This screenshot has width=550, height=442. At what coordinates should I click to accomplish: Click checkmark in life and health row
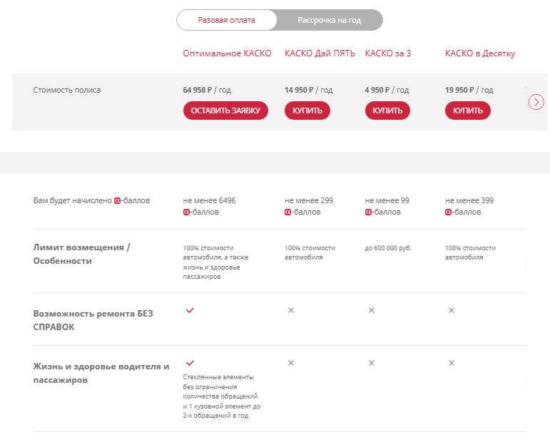point(190,363)
